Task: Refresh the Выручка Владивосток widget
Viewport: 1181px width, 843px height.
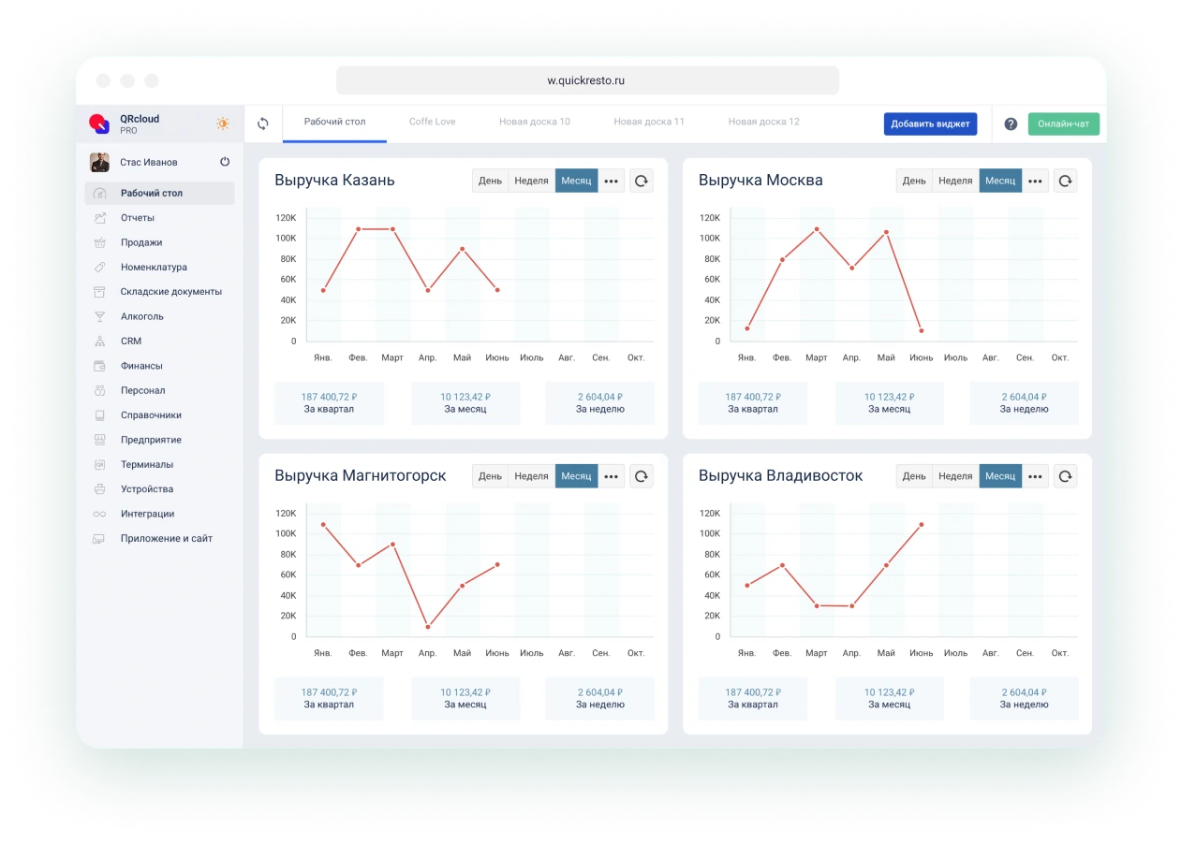Action: click(x=1065, y=476)
